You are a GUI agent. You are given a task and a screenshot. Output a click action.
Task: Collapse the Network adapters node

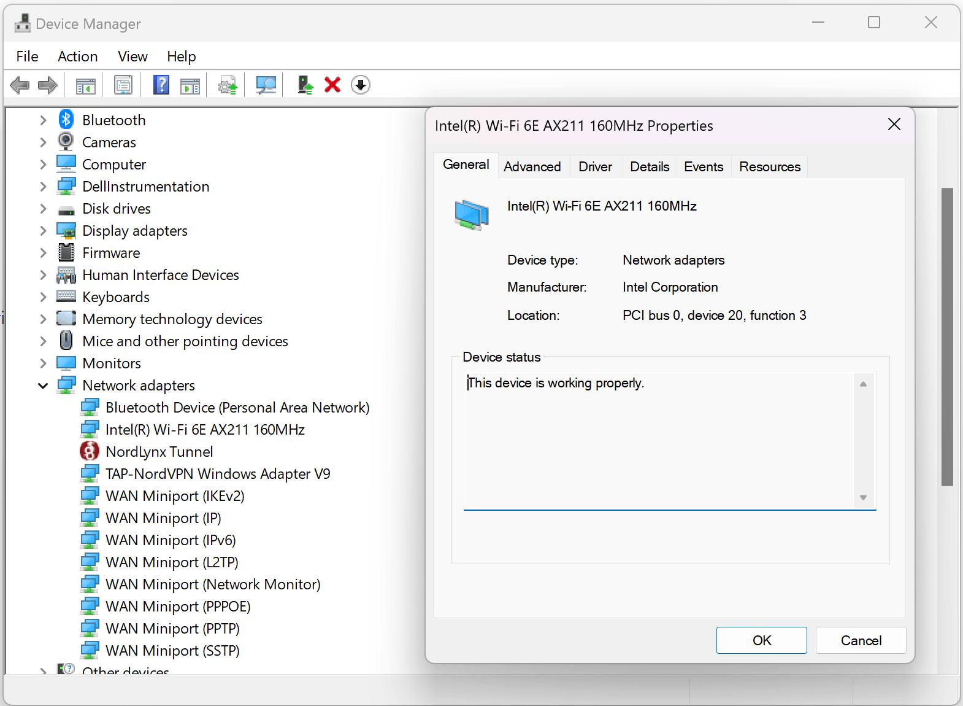coord(43,386)
